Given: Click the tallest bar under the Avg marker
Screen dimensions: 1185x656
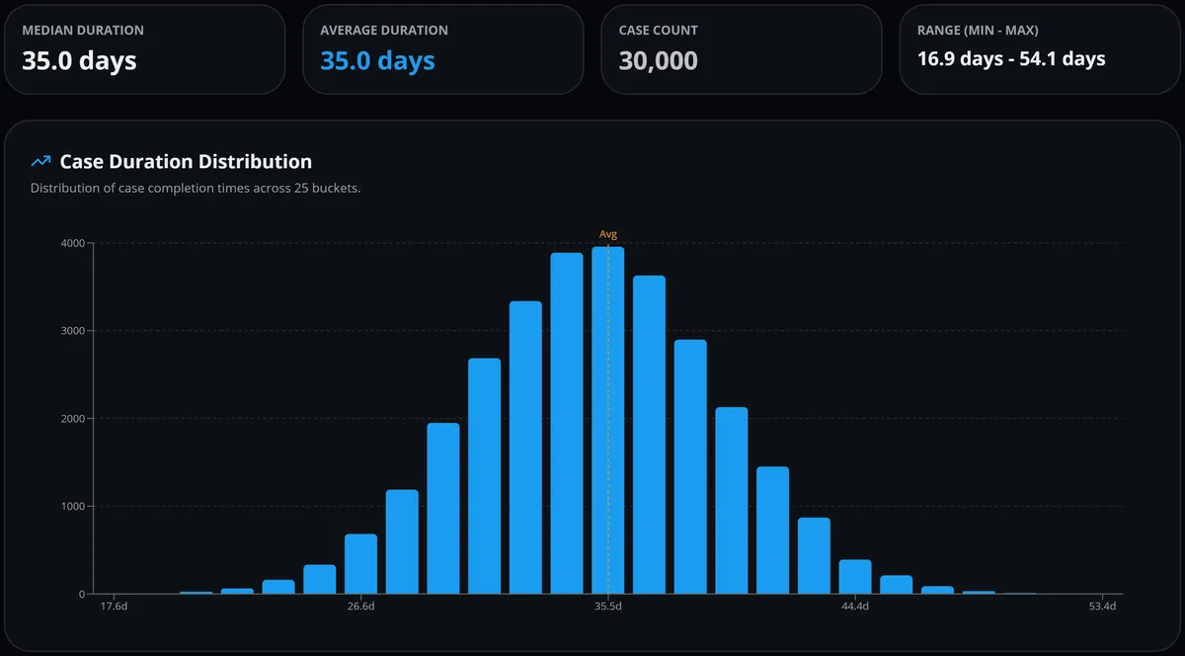Looking at the screenshot, I should 608,420.
